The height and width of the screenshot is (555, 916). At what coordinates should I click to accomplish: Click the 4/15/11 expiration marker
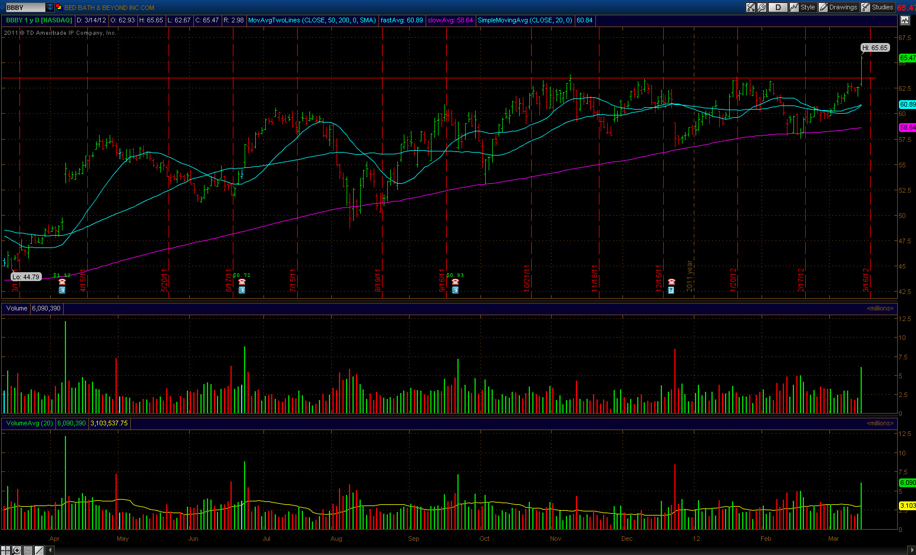click(x=84, y=280)
